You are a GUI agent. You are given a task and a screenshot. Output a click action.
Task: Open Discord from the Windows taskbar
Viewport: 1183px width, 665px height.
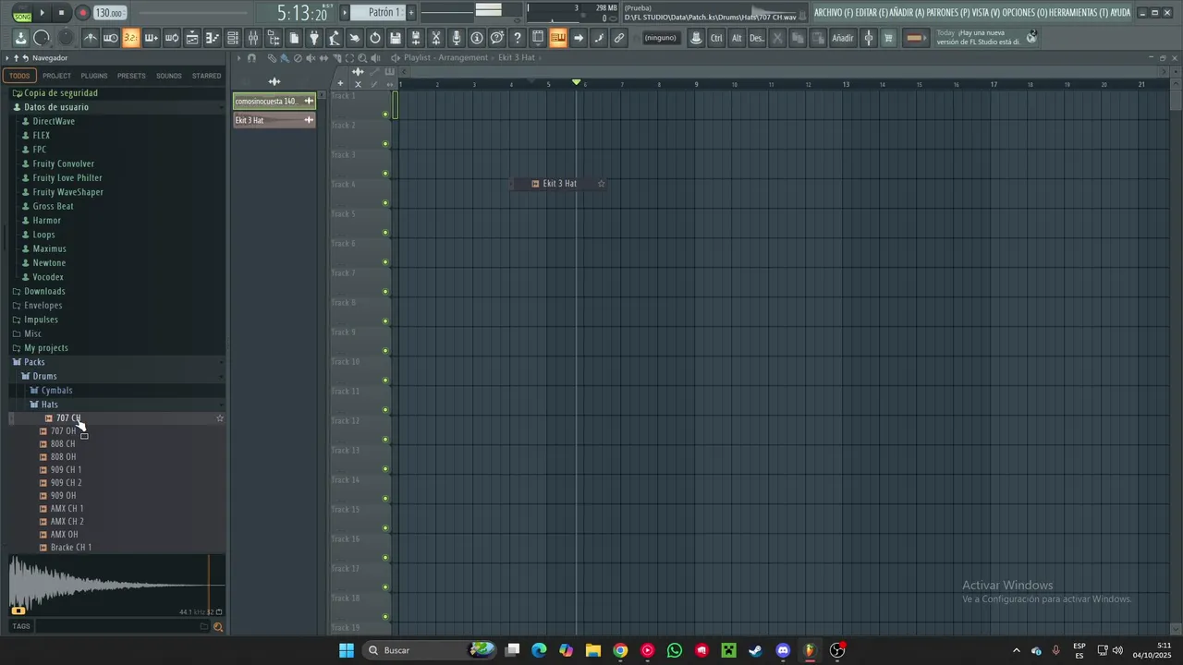point(783,650)
